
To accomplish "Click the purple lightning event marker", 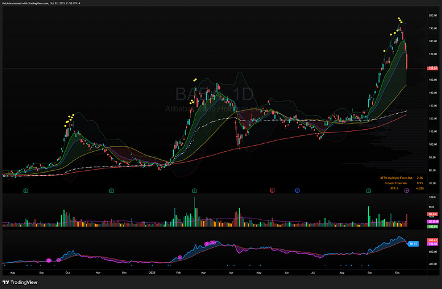I will (x=406, y=190).
